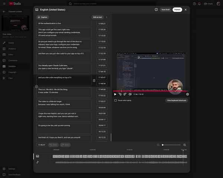Click the 17:37:21 start timestamp

(x=102, y=65)
